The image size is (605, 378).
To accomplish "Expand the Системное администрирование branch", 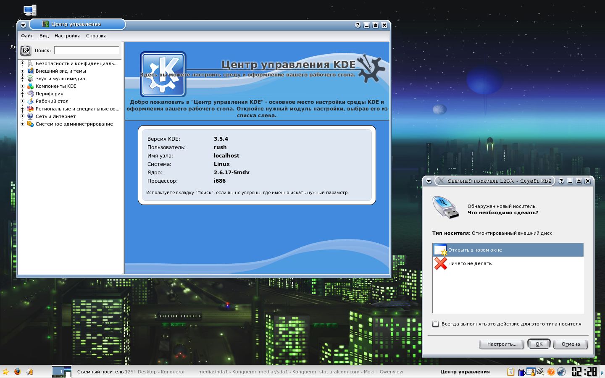I will 23,124.
